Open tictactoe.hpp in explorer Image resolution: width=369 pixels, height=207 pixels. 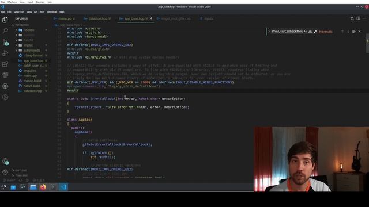point(33,91)
